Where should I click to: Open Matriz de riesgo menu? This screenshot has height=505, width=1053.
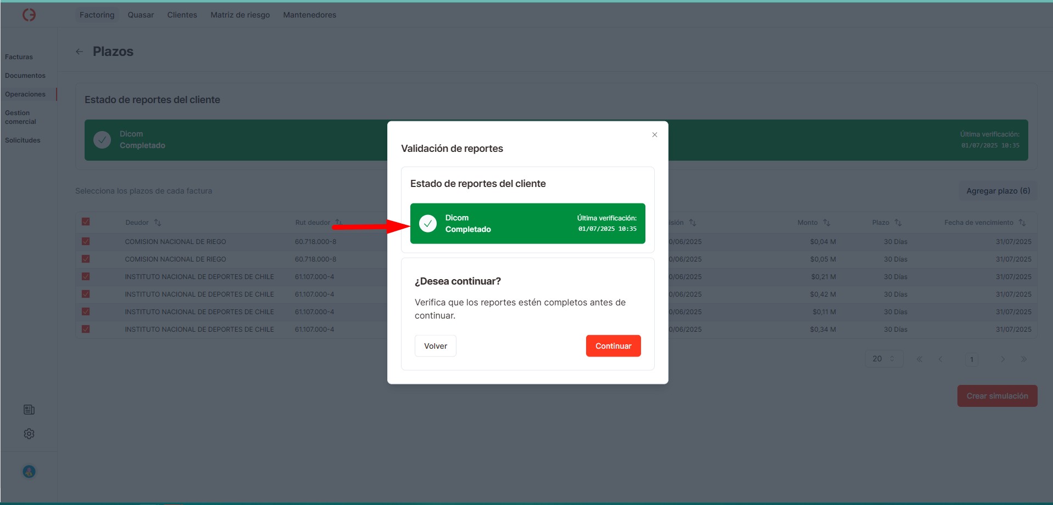click(240, 15)
